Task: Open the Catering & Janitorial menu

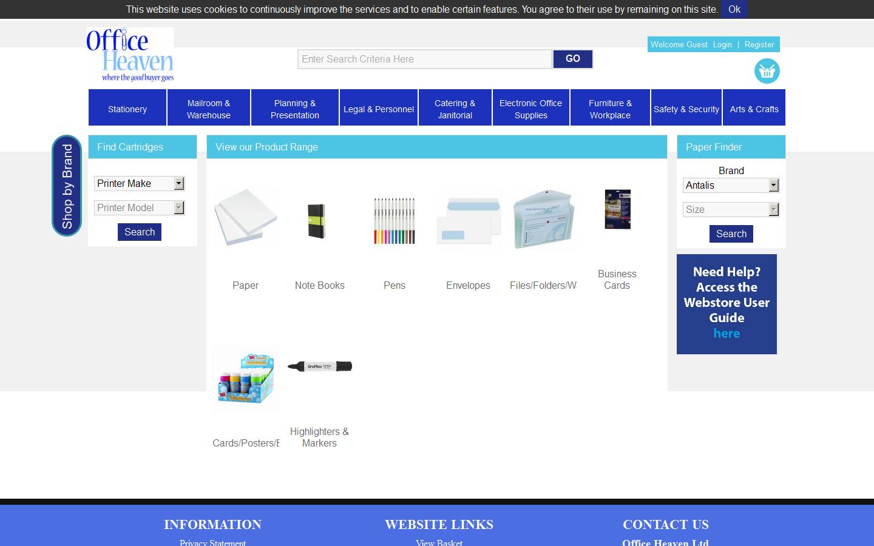Action: pos(455,109)
